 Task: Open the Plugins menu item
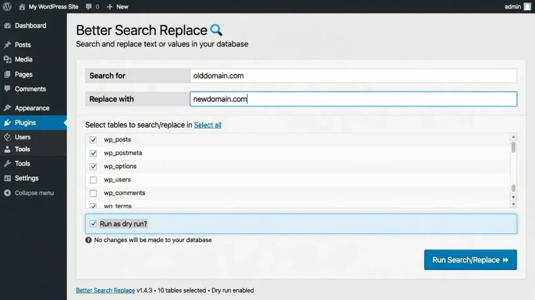pos(33,122)
